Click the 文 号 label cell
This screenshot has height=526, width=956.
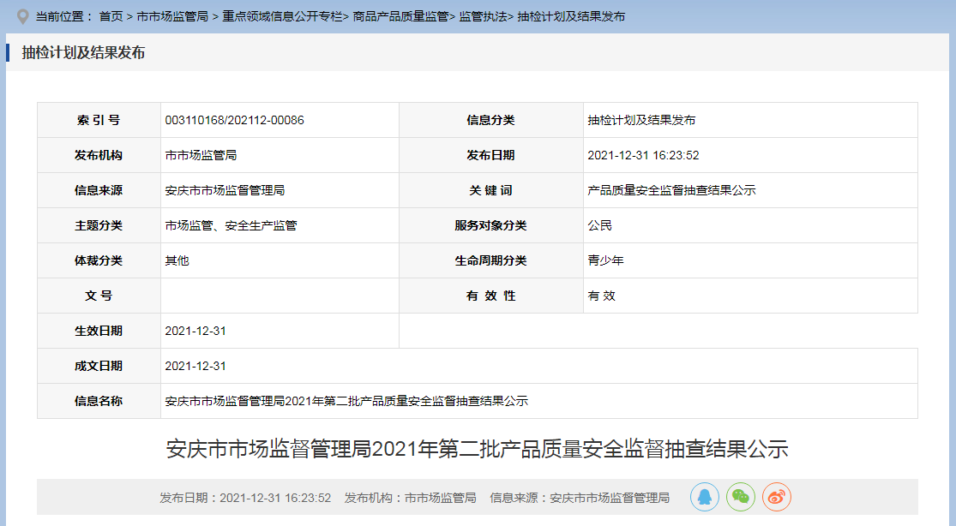(x=99, y=296)
